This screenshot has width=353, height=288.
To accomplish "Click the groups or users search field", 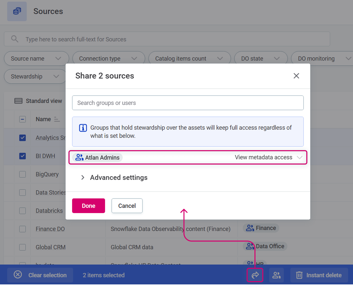I will (x=188, y=103).
